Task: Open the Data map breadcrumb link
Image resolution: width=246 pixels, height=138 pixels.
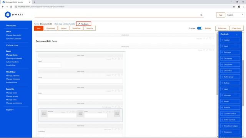Action: (58, 24)
